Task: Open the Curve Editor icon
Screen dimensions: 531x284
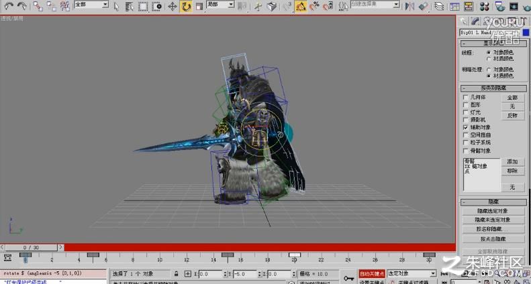Action: point(454,6)
